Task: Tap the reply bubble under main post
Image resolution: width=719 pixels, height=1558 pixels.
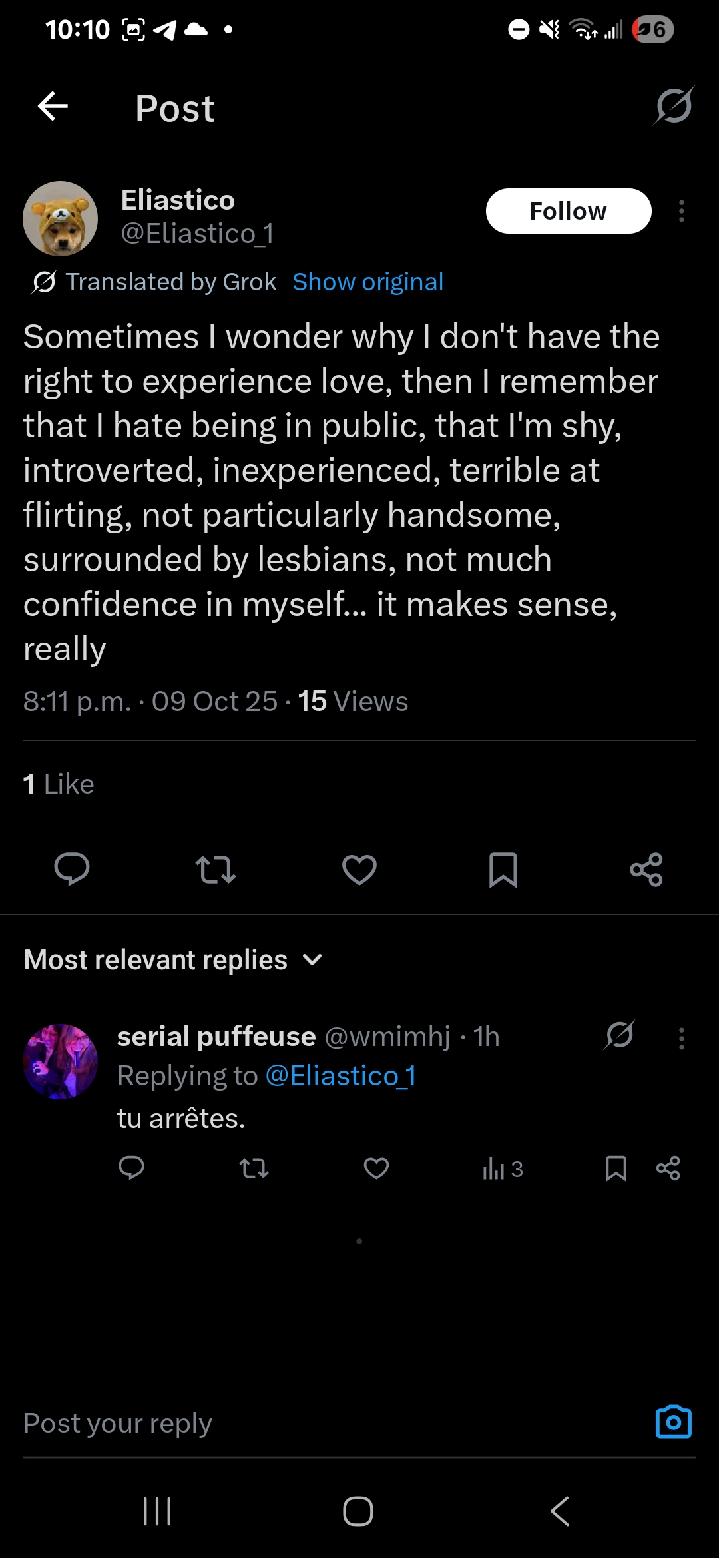Action: (72, 869)
